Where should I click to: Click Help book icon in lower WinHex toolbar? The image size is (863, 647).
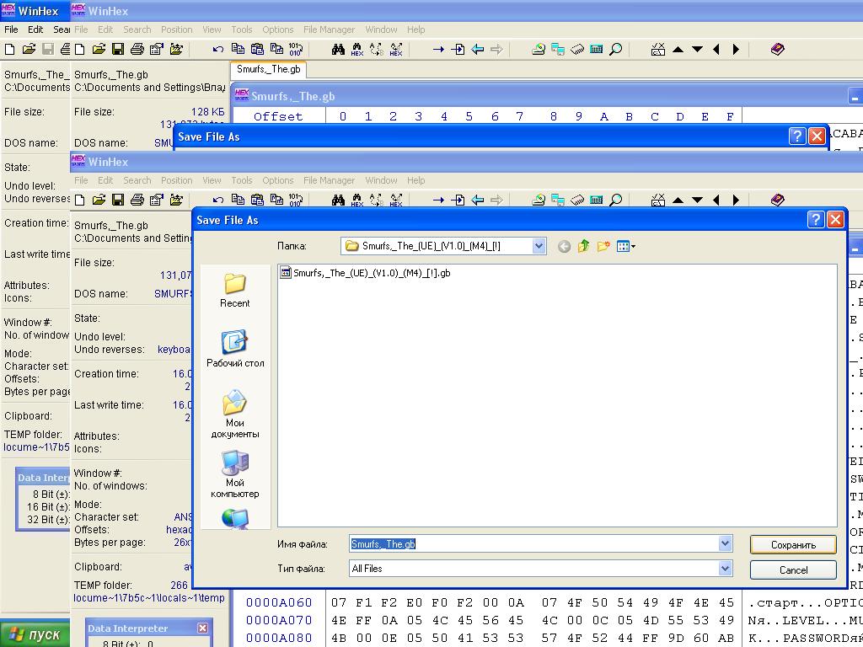click(x=777, y=200)
